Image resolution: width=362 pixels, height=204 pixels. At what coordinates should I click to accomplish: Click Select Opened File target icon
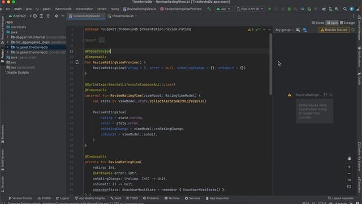coord(35,16)
